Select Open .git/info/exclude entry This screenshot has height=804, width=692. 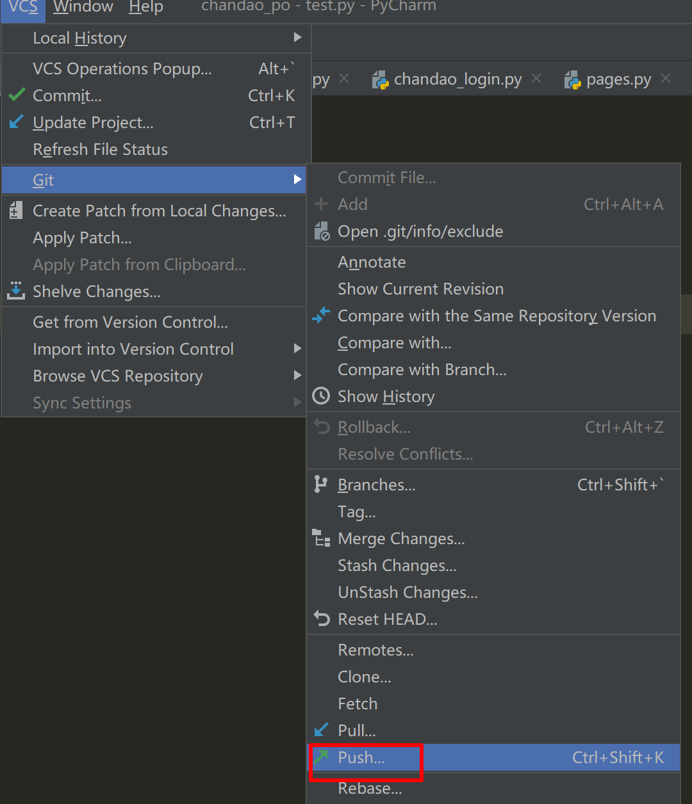point(420,231)
